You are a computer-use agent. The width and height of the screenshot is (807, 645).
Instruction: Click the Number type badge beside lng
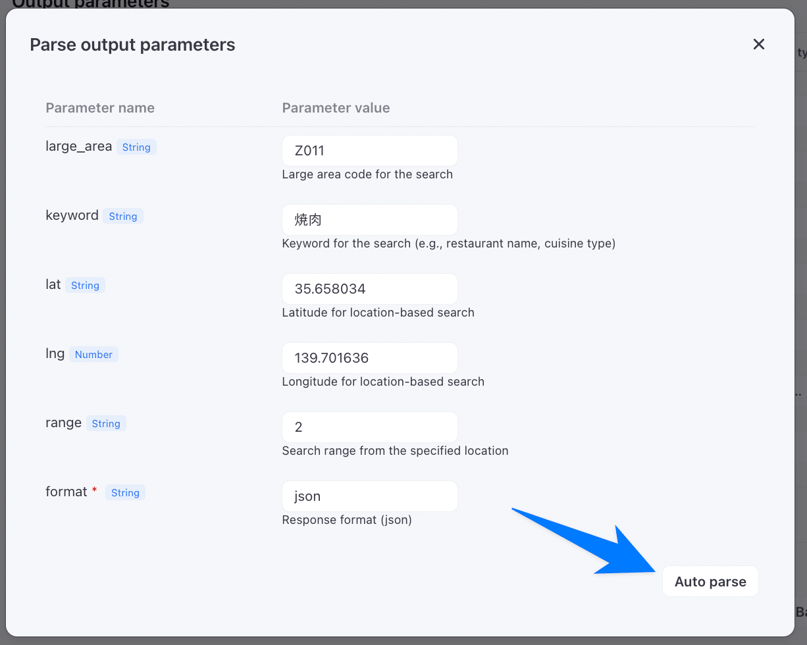[x=93, y=355]
